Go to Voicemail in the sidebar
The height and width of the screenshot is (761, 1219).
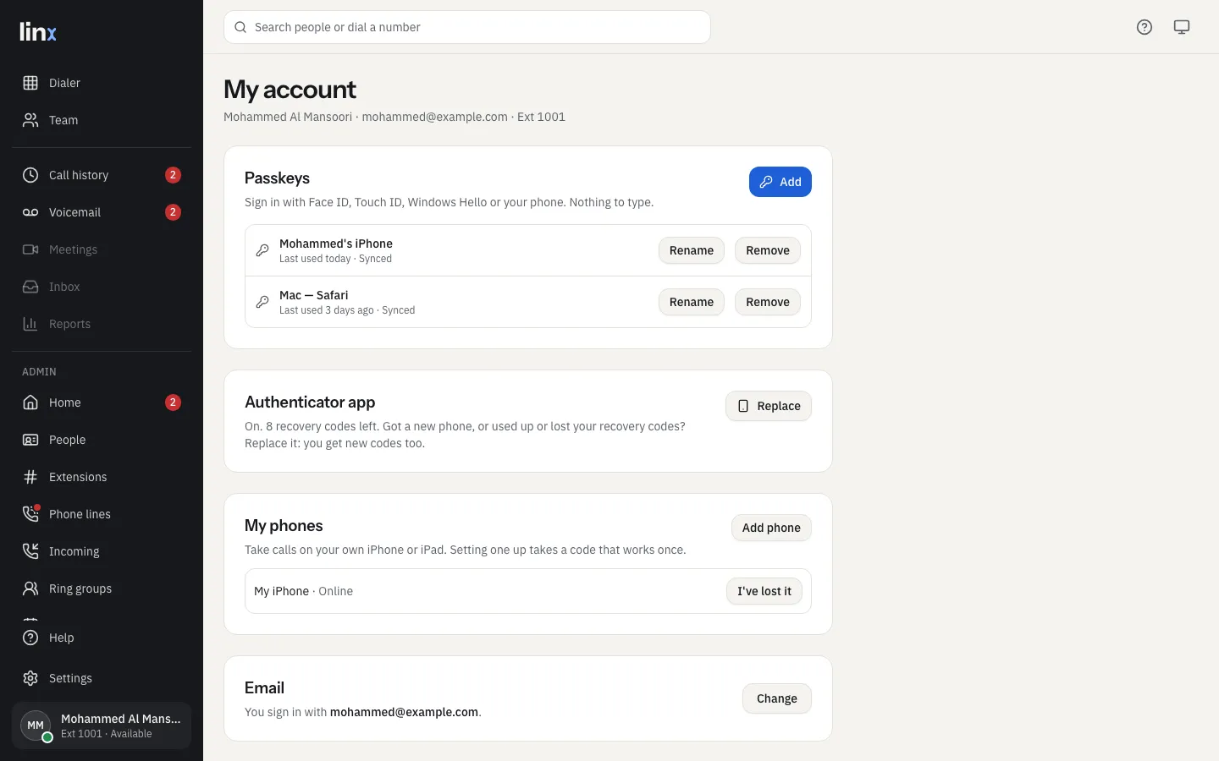click(102, 212)
